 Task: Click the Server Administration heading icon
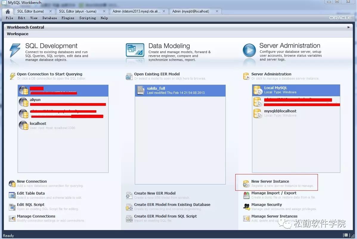246,76
